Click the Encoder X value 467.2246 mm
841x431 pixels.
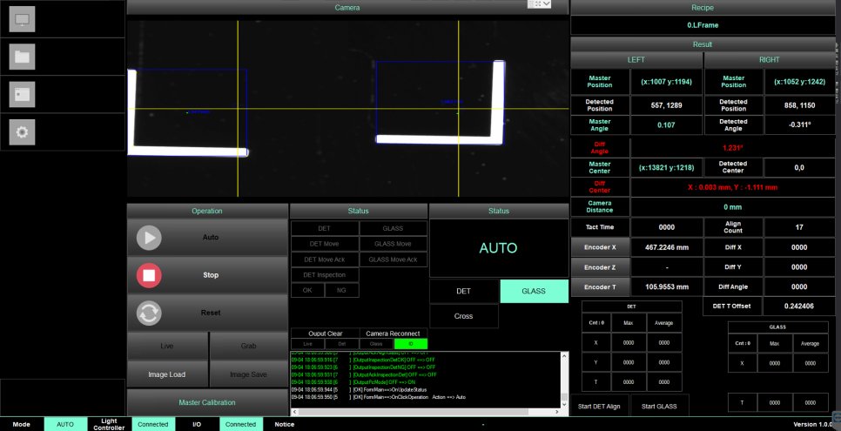(667, 247)
